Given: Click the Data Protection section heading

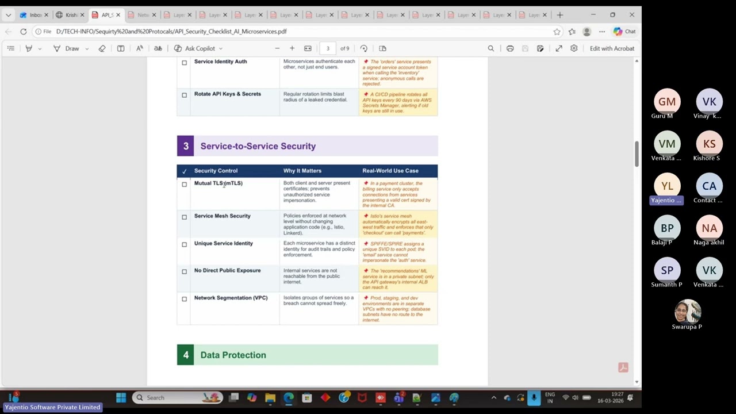Looking at the screenshot, I should click(x=233, y=355).
